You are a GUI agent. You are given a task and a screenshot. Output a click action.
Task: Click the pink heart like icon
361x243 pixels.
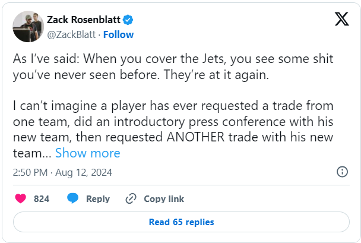tap(20, 198)
